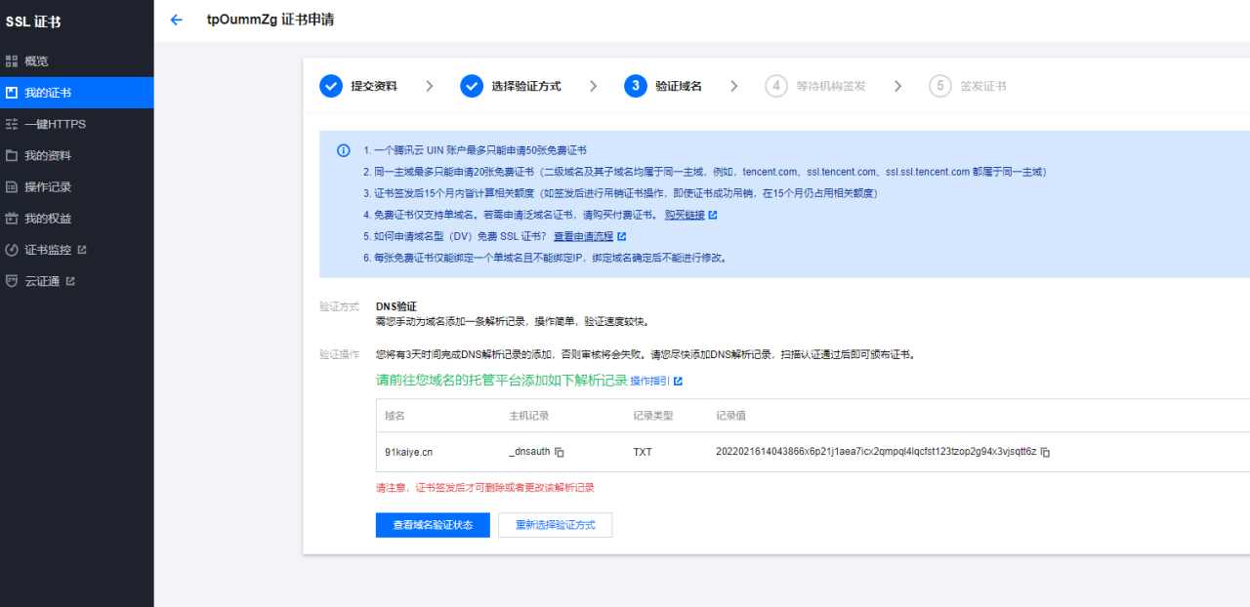Open the 查看申请流程 link
The image size is (1250, 607).
point(584,236)
